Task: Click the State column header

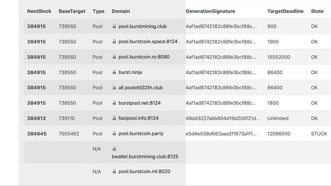Action: point(317,11)
